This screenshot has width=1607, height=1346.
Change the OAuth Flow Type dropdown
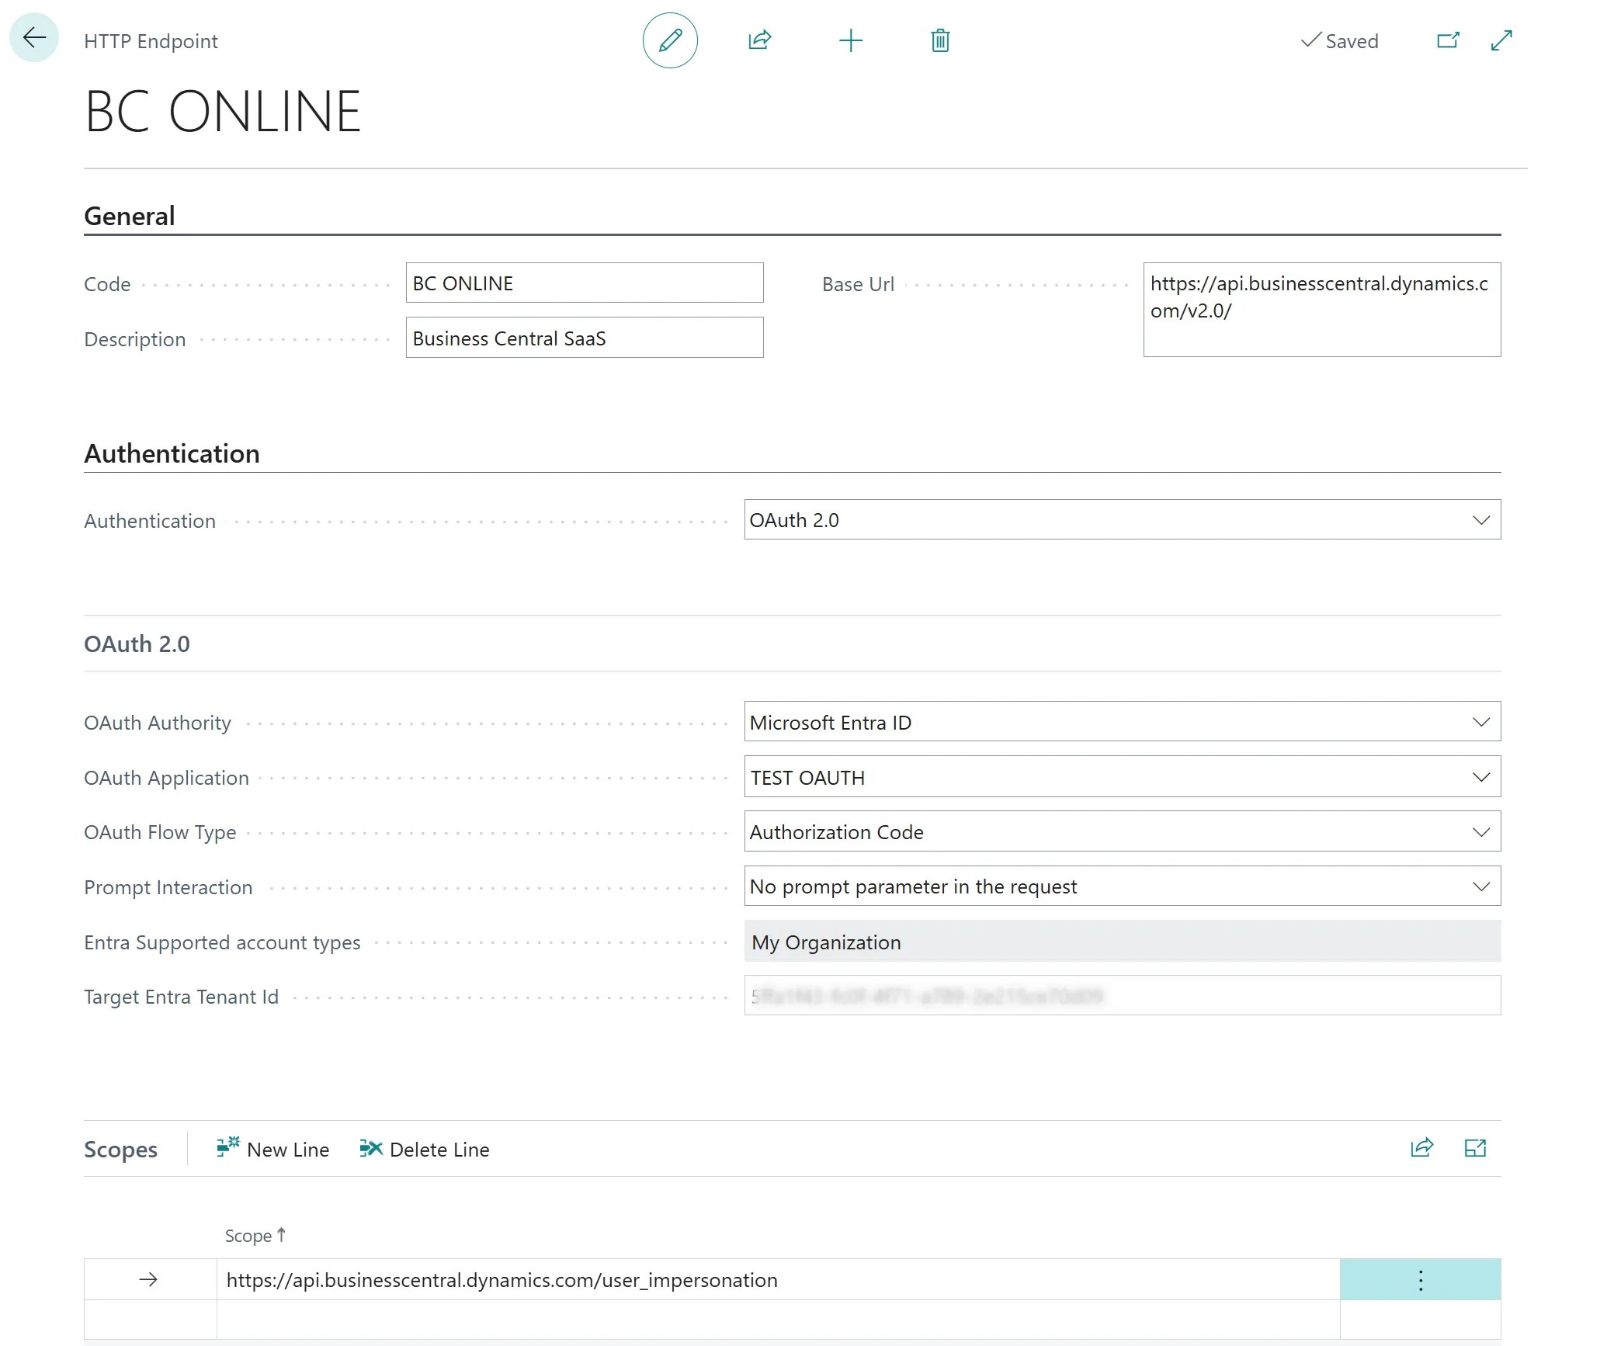[x=1122, y=832]
